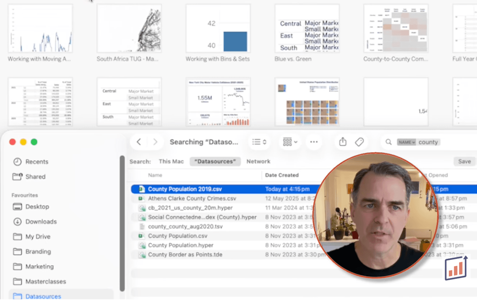Image resolution: width=477 pixels, height=300 pixels.
Task: Switch search scope to Network
Action: [x=258, y=161]
